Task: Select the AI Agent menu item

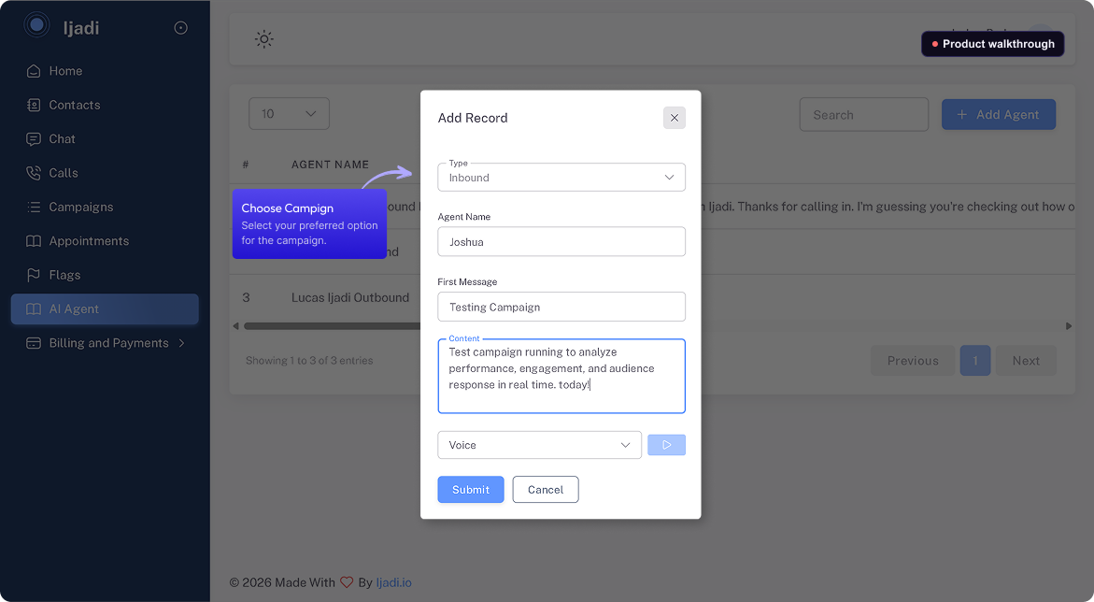Action: click(x=105, y=308)
